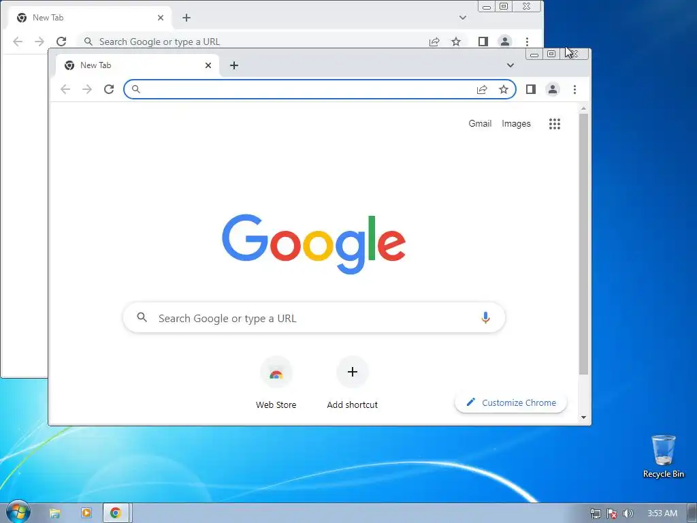Close New Tab in back Chrome window
697x523 pixels.
click(x=161, y=18)
